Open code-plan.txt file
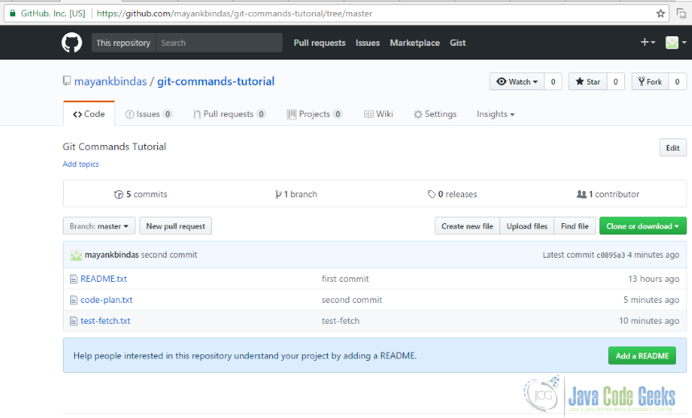This screenshot has width=692, height=418. (106, 300)
